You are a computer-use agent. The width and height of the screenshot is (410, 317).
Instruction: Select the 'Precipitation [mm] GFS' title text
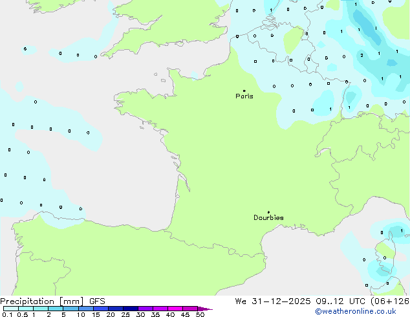click(x=52, y=301)
